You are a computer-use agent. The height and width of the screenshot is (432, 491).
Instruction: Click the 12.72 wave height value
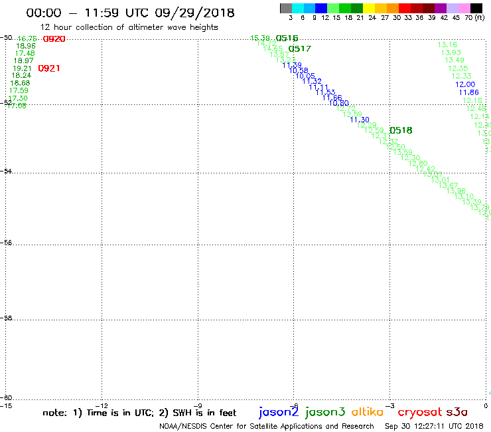(346, 108)
